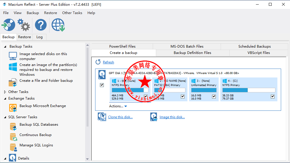Click the sidebar vertical scrollbar thumb
Image resolution: width=290 pixels, height=163 pixels.
pyautogui.click(x=87, y=87)
